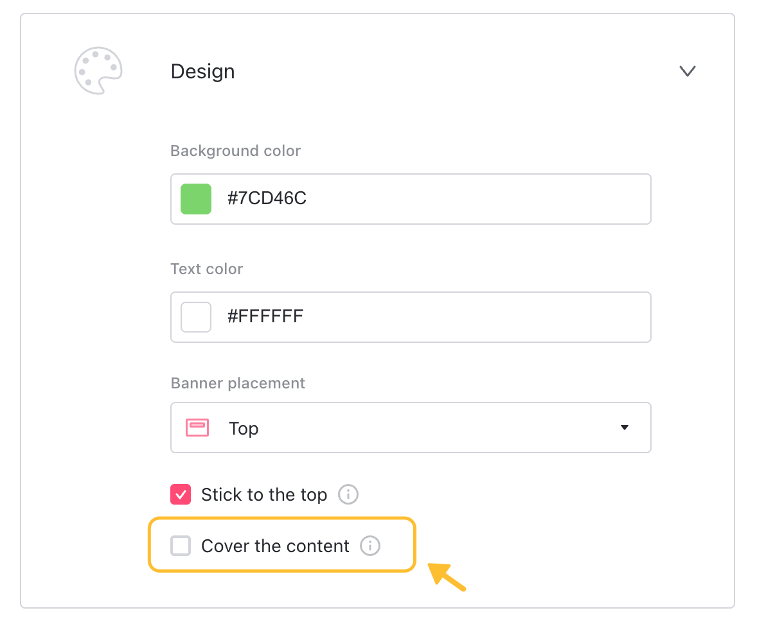Click the palette icon beside Design
Viewport: 757px width, 624px height.
[x=98, y=71]
